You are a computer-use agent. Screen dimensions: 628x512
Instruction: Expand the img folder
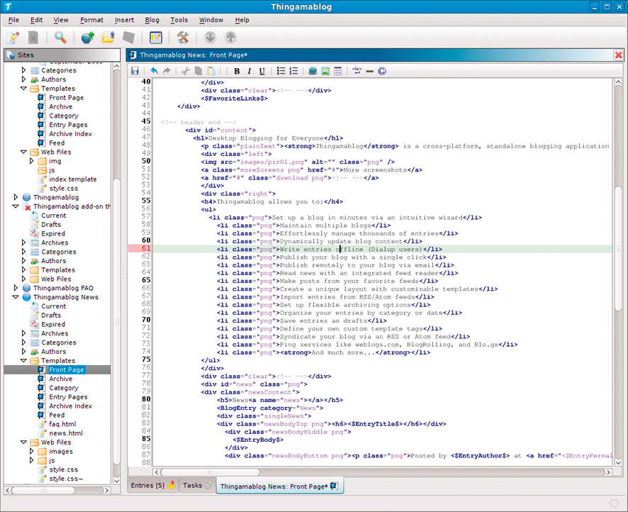[x=32, y=161]
